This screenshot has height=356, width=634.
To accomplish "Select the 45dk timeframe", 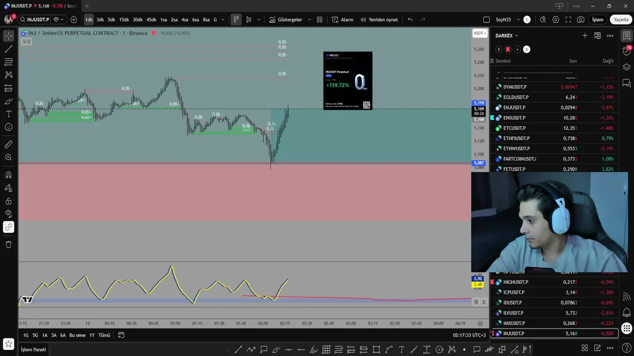I will [x=151, y=20].
